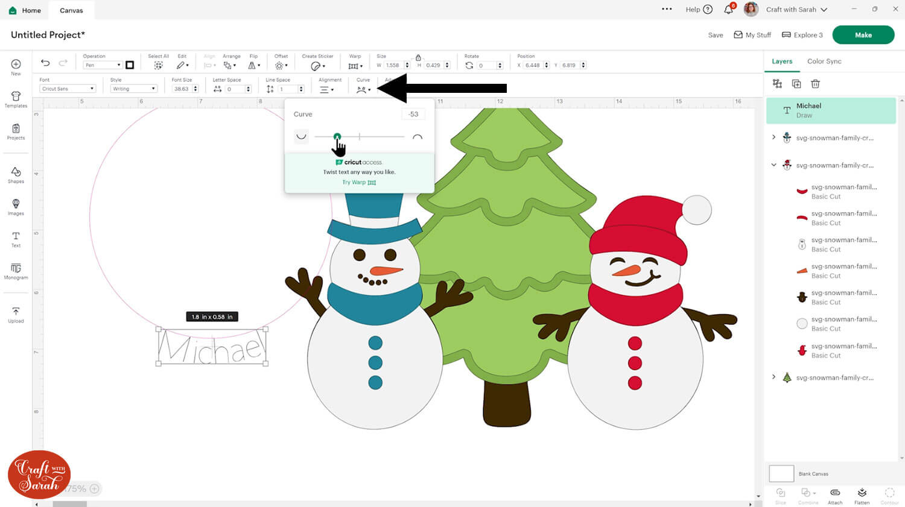
Task: Click the curve-upward icon right of slider
Action: pyautogui.click(x=417, y=137)
